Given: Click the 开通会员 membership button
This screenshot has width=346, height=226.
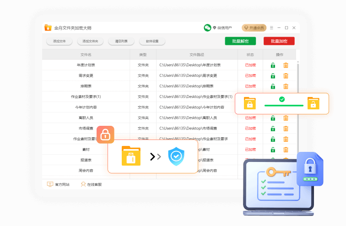Looking at the screenshot, I should (x=254, y=28).
